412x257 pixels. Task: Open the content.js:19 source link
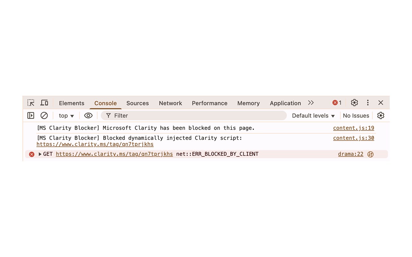pyautogui.click(x=353, y=128)
